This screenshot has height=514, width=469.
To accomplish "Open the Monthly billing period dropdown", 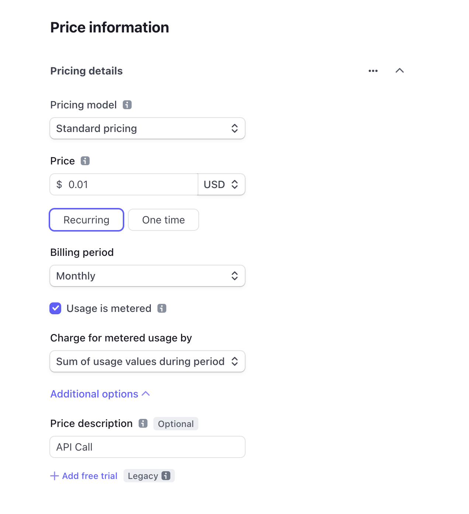I will click(x=147, y=276).
